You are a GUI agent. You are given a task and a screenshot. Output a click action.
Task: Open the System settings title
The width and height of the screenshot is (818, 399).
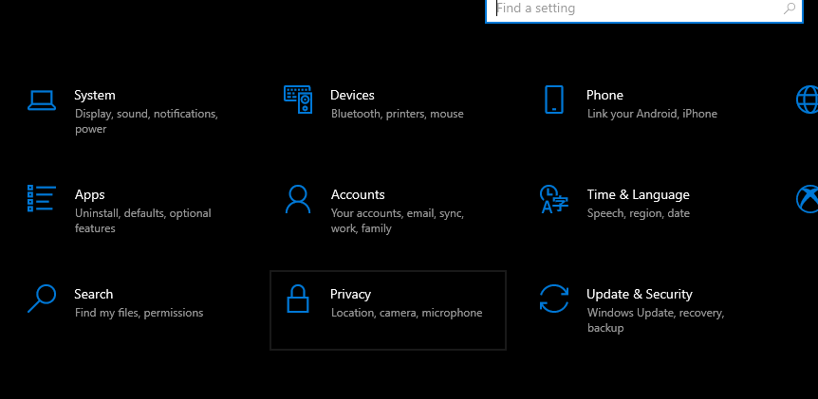(x=95, y=96)
